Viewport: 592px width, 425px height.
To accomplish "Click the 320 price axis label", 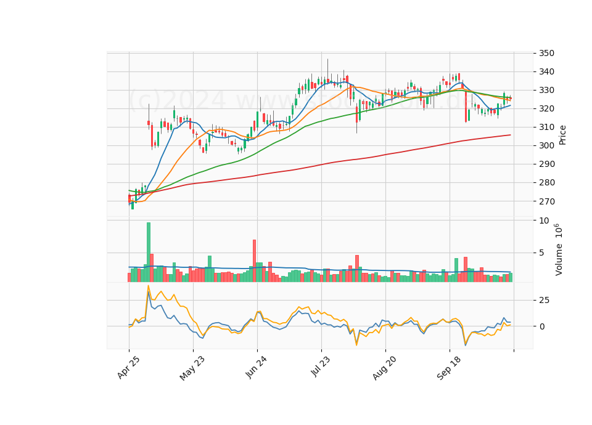I will tap(546, 108).
